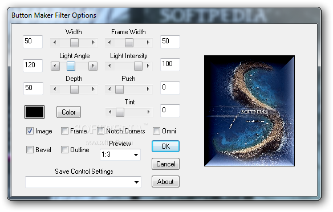The height and width of the screenshot is (212, 333).
Task: Click the Light Intensity slider thumb
Action: [138, 66]
